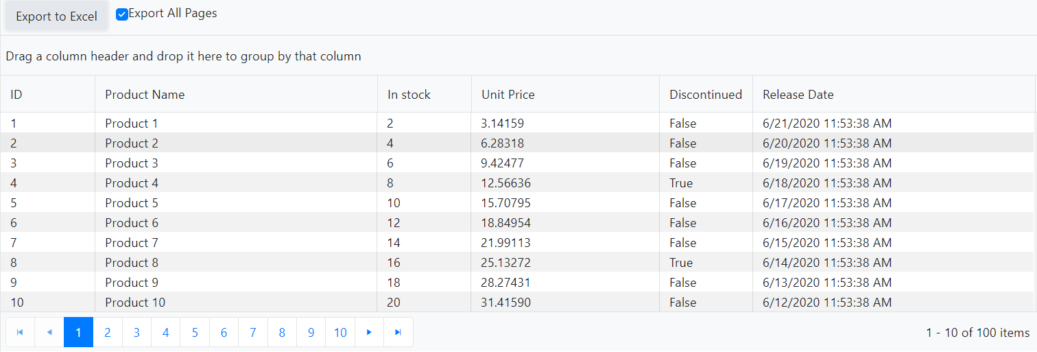Go to the first page of results
Image resolution: width=1037 pixels, height=352 pixels.
pos(20,332)
